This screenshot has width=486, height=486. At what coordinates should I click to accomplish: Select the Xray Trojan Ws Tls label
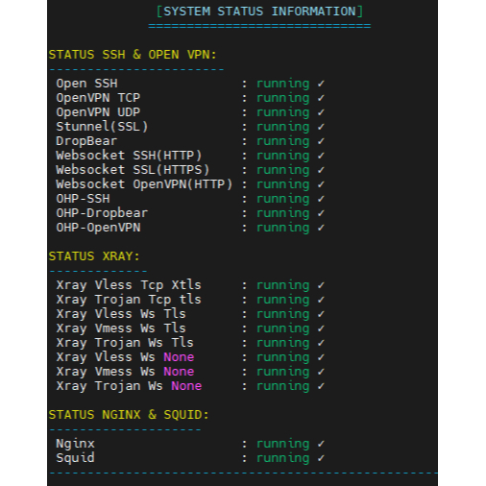click(125, 343)
